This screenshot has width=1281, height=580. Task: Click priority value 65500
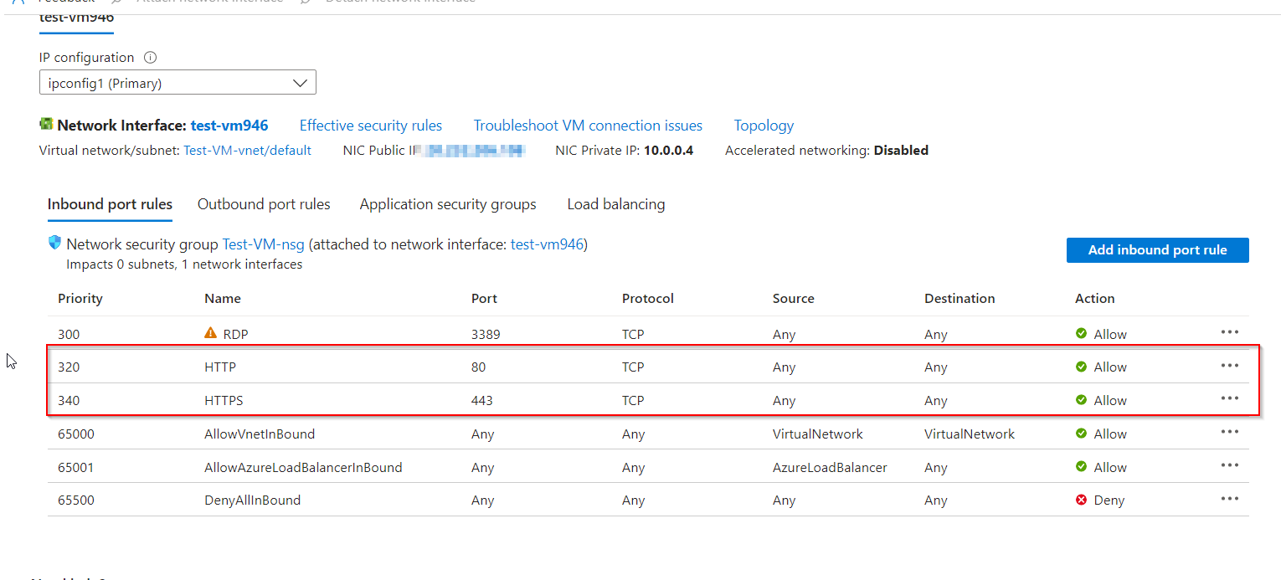(76, 500)
